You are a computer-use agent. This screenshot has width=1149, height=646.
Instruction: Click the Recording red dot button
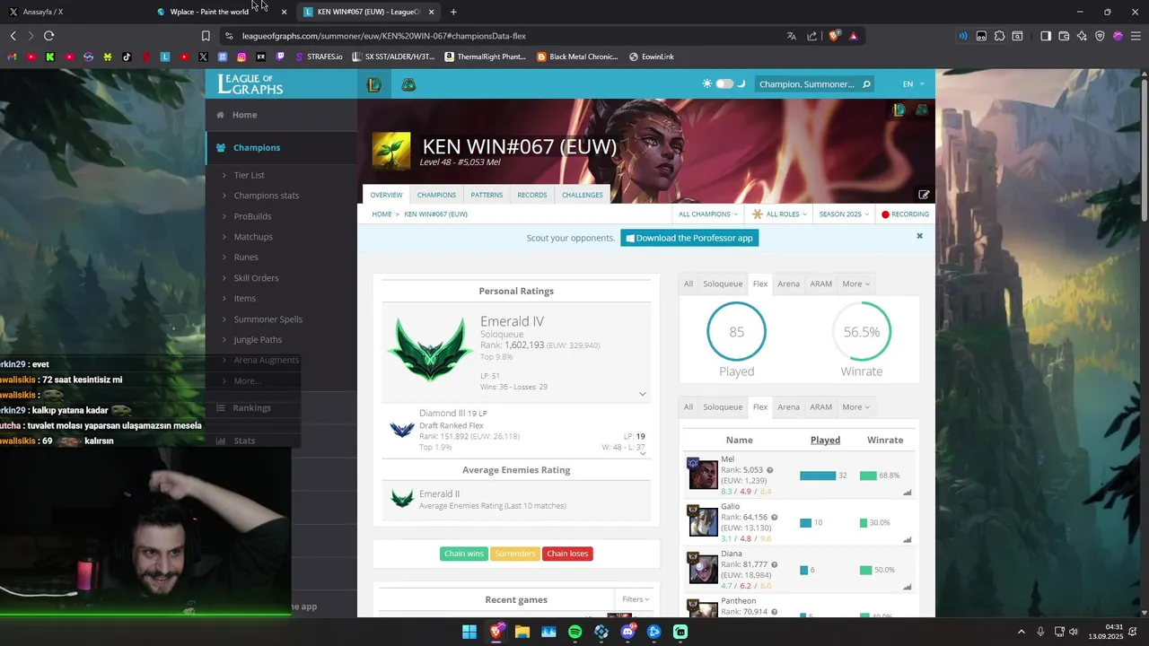(x=905, y=214)
